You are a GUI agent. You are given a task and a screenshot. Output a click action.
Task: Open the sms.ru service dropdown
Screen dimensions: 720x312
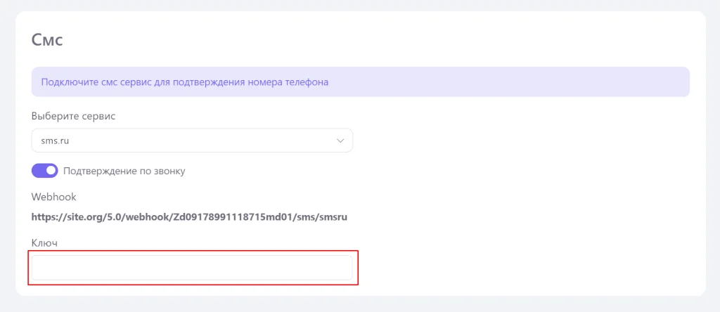(x=191, y=141)
